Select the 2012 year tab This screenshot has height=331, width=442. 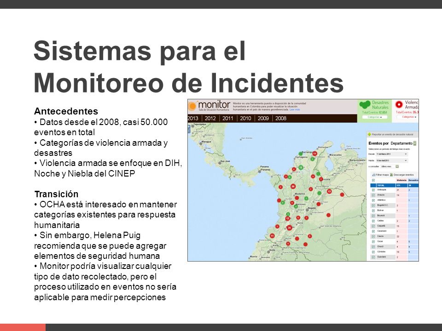click(x=210, y=119)
